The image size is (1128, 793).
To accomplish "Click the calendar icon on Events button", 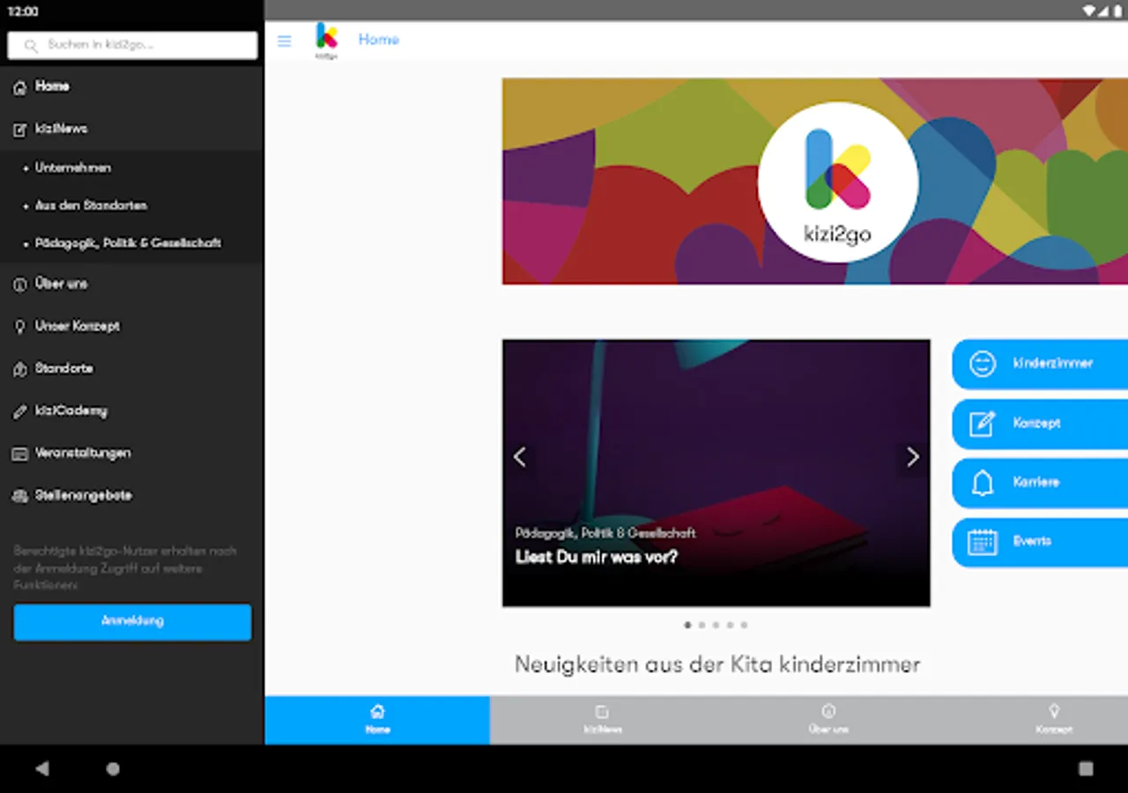I will coord(983,542).
